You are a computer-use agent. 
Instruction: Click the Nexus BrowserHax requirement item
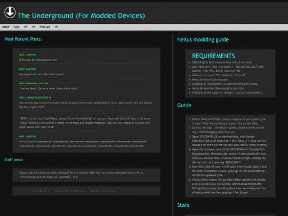coord(218,89)
